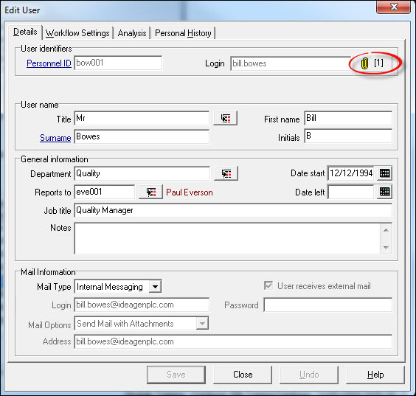Image resolution: width=416 pixels, height=396 pixels.
Task: Follow the Personnel ID link
Action: 49,63
